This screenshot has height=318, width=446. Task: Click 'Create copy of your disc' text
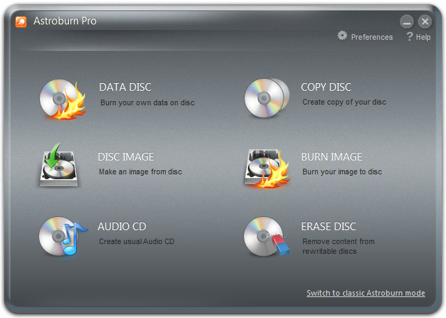pos(344,102)
